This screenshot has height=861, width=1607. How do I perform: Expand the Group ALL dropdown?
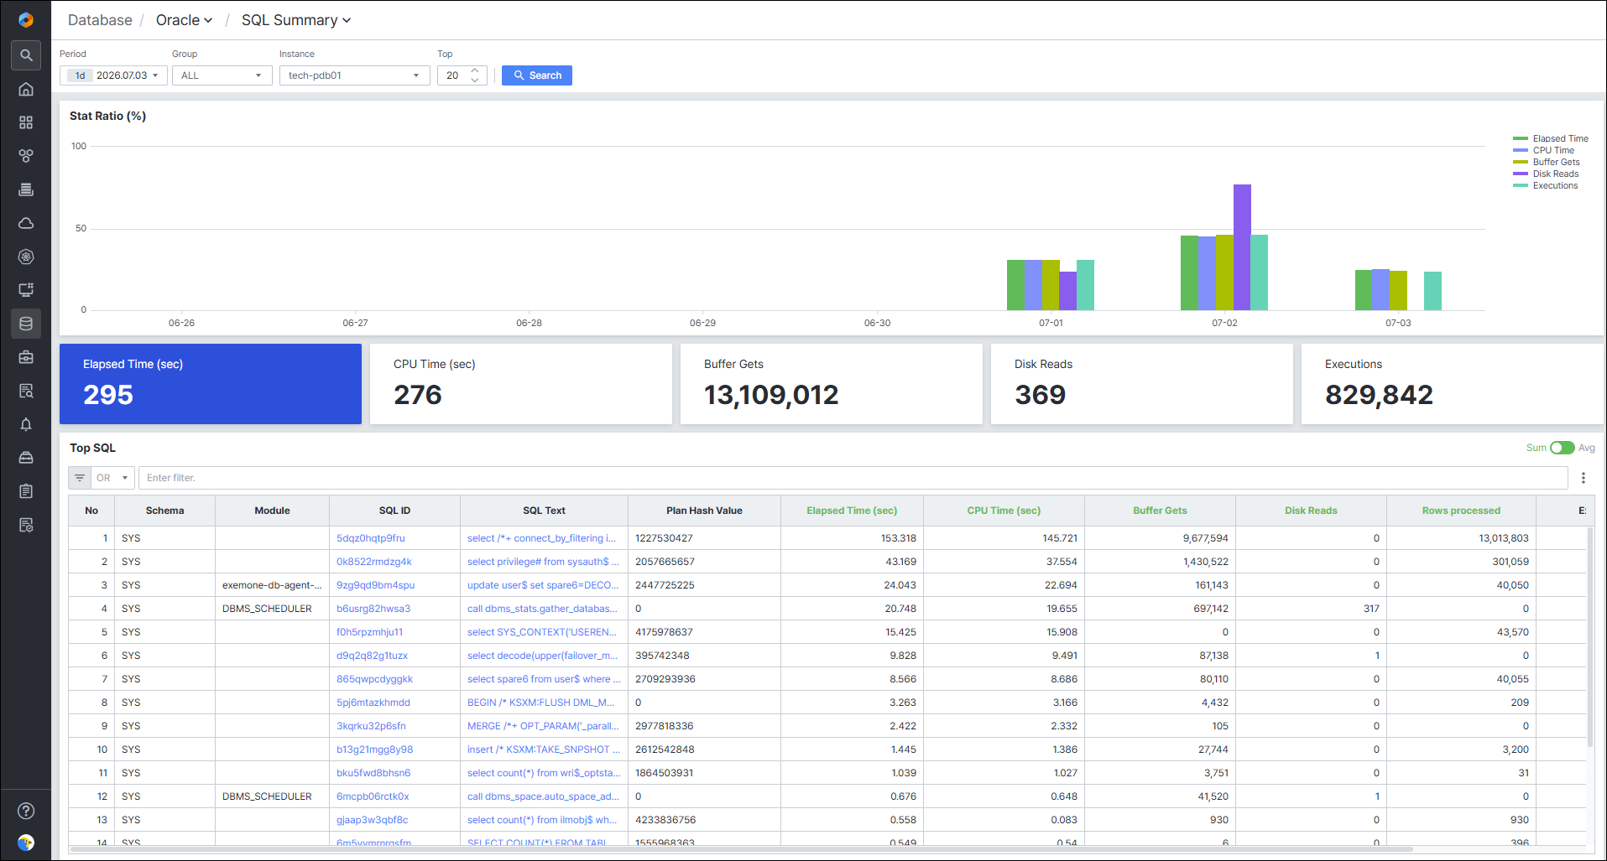(222, 75)
